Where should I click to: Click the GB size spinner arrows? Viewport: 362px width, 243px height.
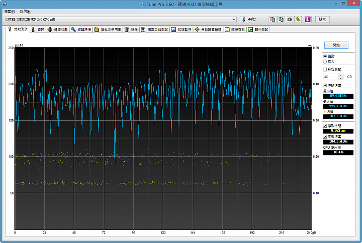[x=341, y=77]
